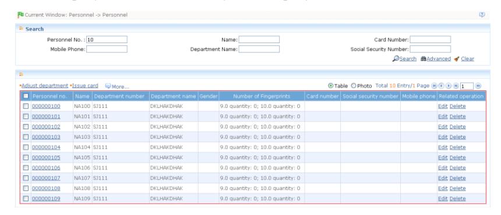
Task: Check the box for personnel 000000107
Action: pos(26,178)
